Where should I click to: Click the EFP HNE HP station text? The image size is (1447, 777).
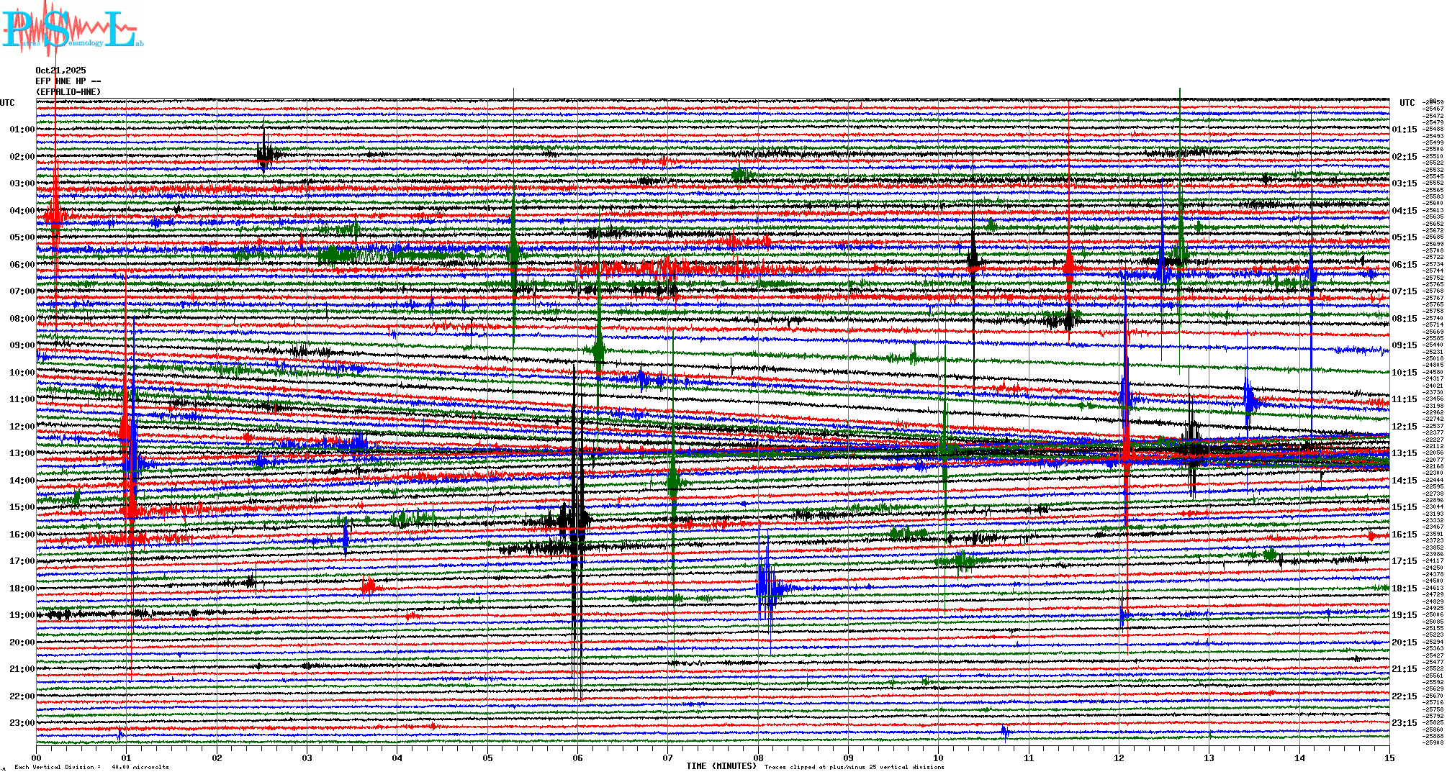[68, 81]
